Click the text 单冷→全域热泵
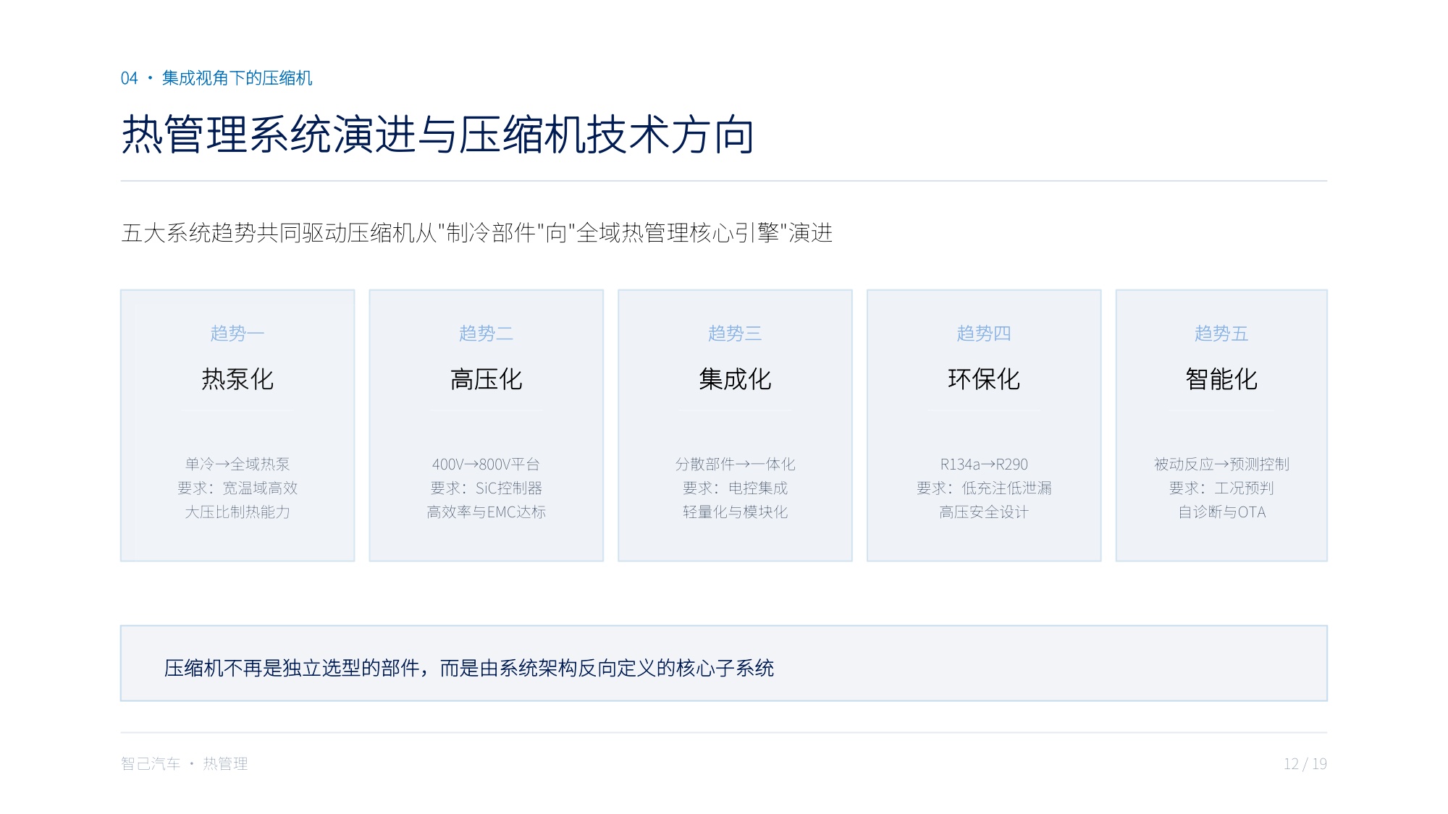Image resolution: width=1448 pixels, height=814 pixels. coord(237,464)
